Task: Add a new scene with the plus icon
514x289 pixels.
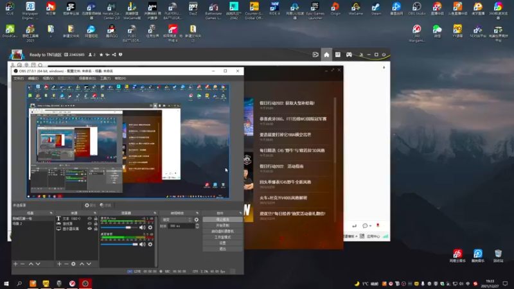Action: [x=15, y=264]
